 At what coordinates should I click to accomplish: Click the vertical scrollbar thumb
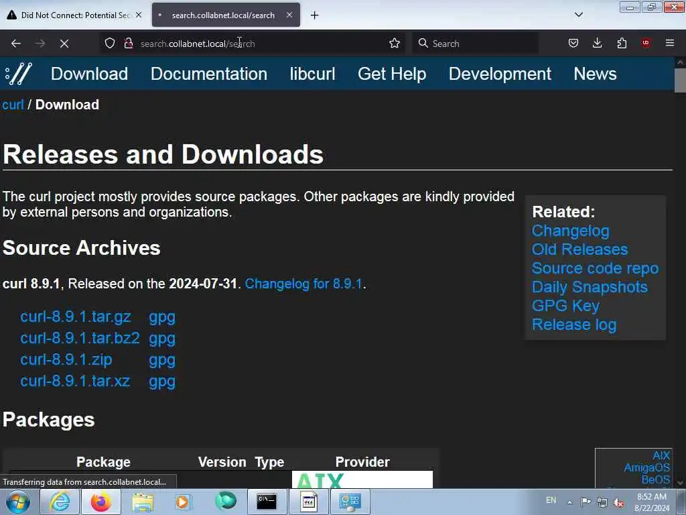680,80
